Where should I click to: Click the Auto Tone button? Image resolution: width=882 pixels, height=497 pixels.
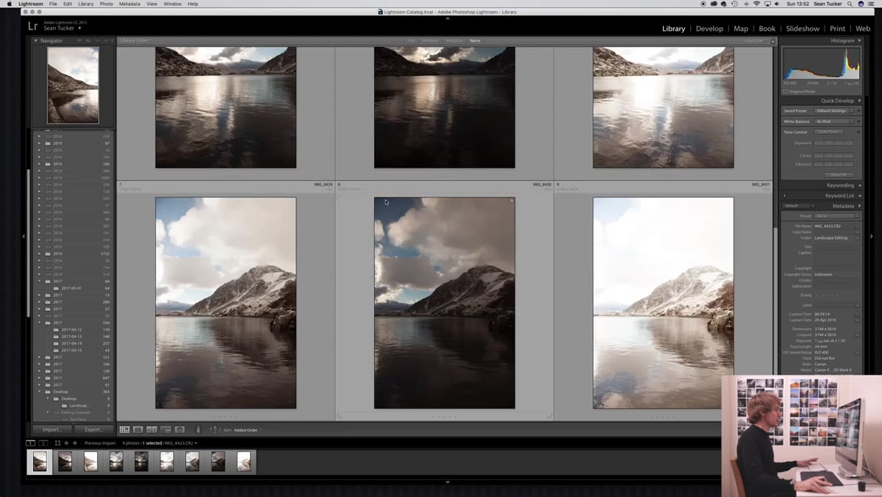point(829,132)
